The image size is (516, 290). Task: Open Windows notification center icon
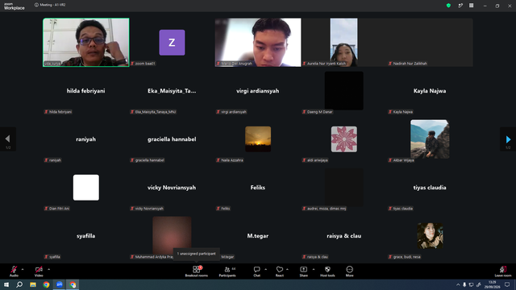coord(507,284)
